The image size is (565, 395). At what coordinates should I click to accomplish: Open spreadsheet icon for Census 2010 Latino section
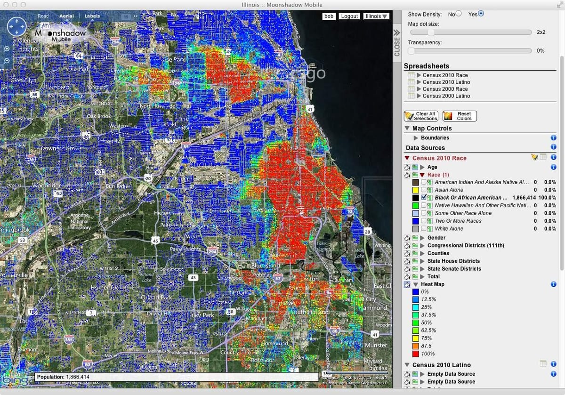[543, 364]
